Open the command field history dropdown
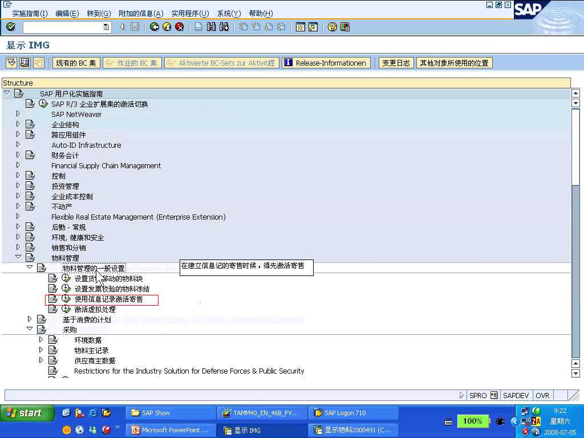 (106, 27)
